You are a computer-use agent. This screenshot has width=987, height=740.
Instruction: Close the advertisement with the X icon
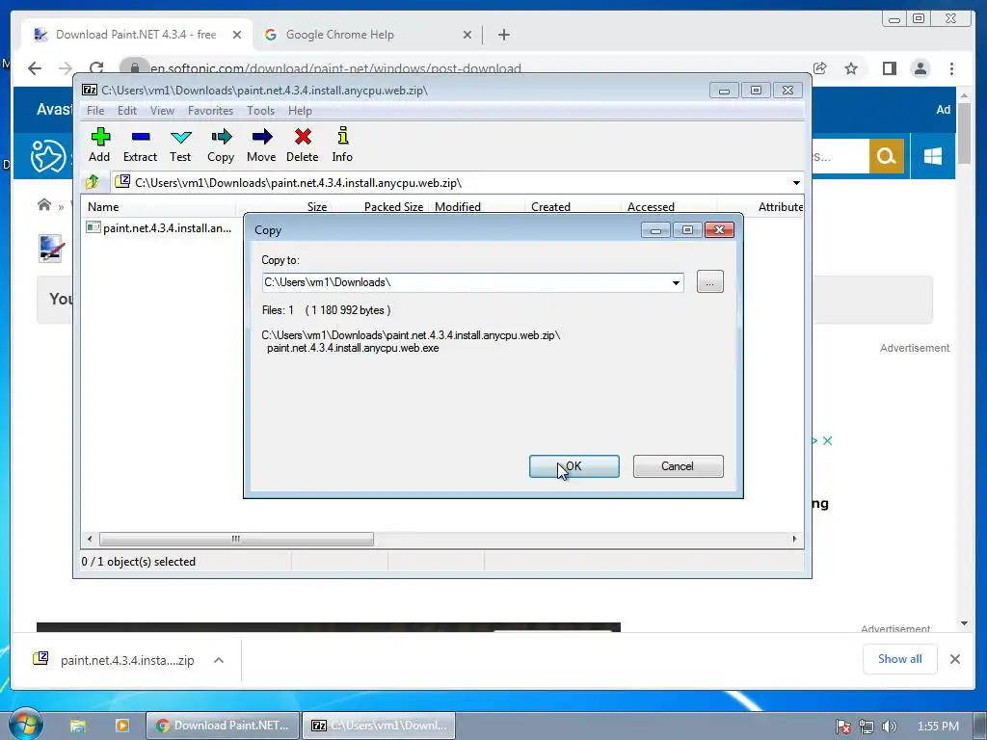(x=828, y=441)
